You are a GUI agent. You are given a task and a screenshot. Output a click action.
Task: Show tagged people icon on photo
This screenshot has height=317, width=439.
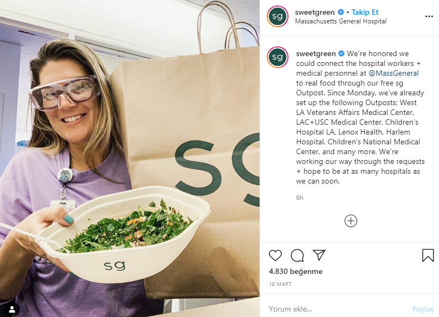(12, 309)
